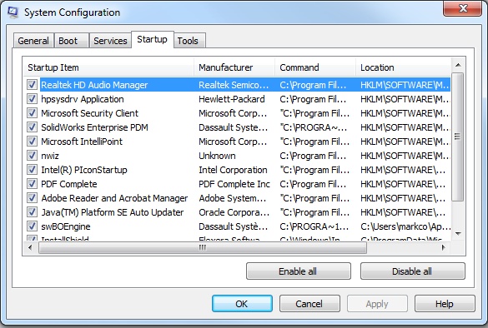Uncheck Adobe Reader and Acrobat Manager

[x=32, y=198]
